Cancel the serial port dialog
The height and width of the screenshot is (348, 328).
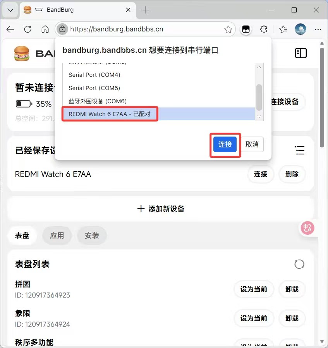point(252,144)
